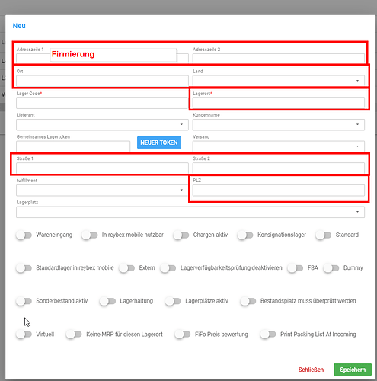Switch on Lagerplätze aktiv
The width and height of the screenshot is (377, 381).
pos(173,301)
